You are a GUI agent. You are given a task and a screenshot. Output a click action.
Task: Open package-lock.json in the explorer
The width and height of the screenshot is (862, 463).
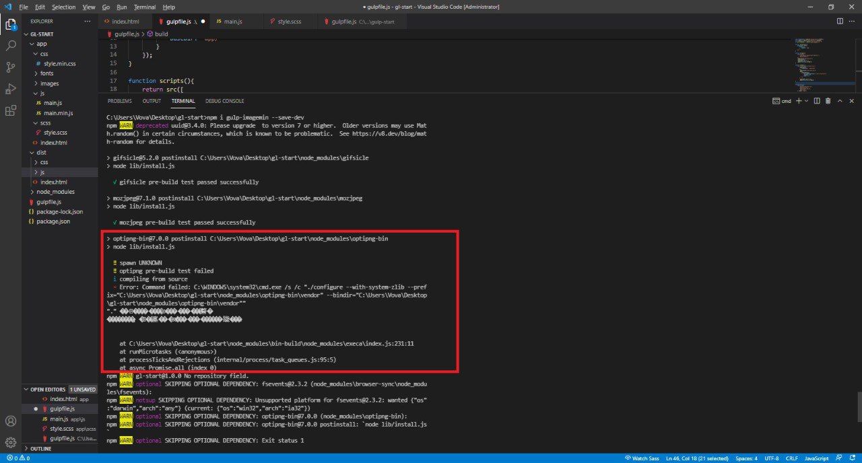coord(59,212)
